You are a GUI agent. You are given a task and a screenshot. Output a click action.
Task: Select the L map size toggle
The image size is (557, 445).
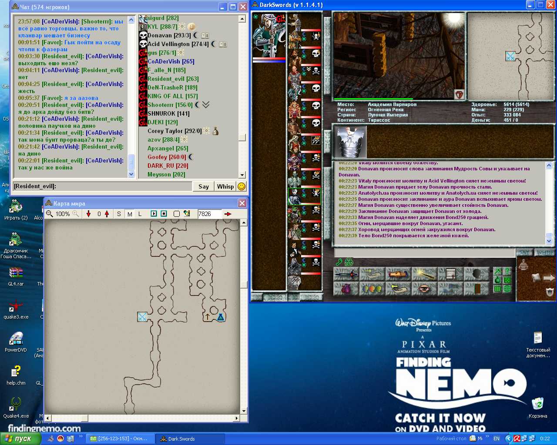click(x=140, y=214)
